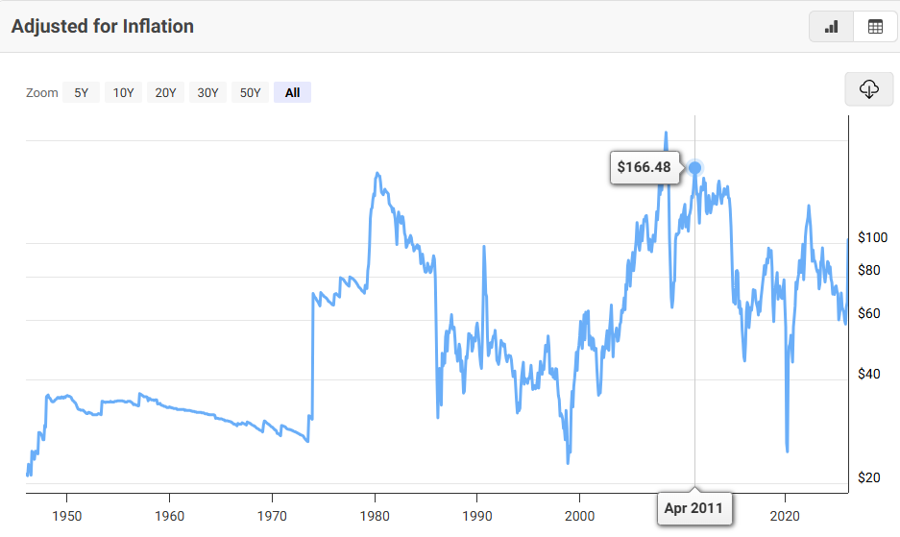900x537 pixels.
Task: Click the $100 y-axis label
Action: click(872, 237)
